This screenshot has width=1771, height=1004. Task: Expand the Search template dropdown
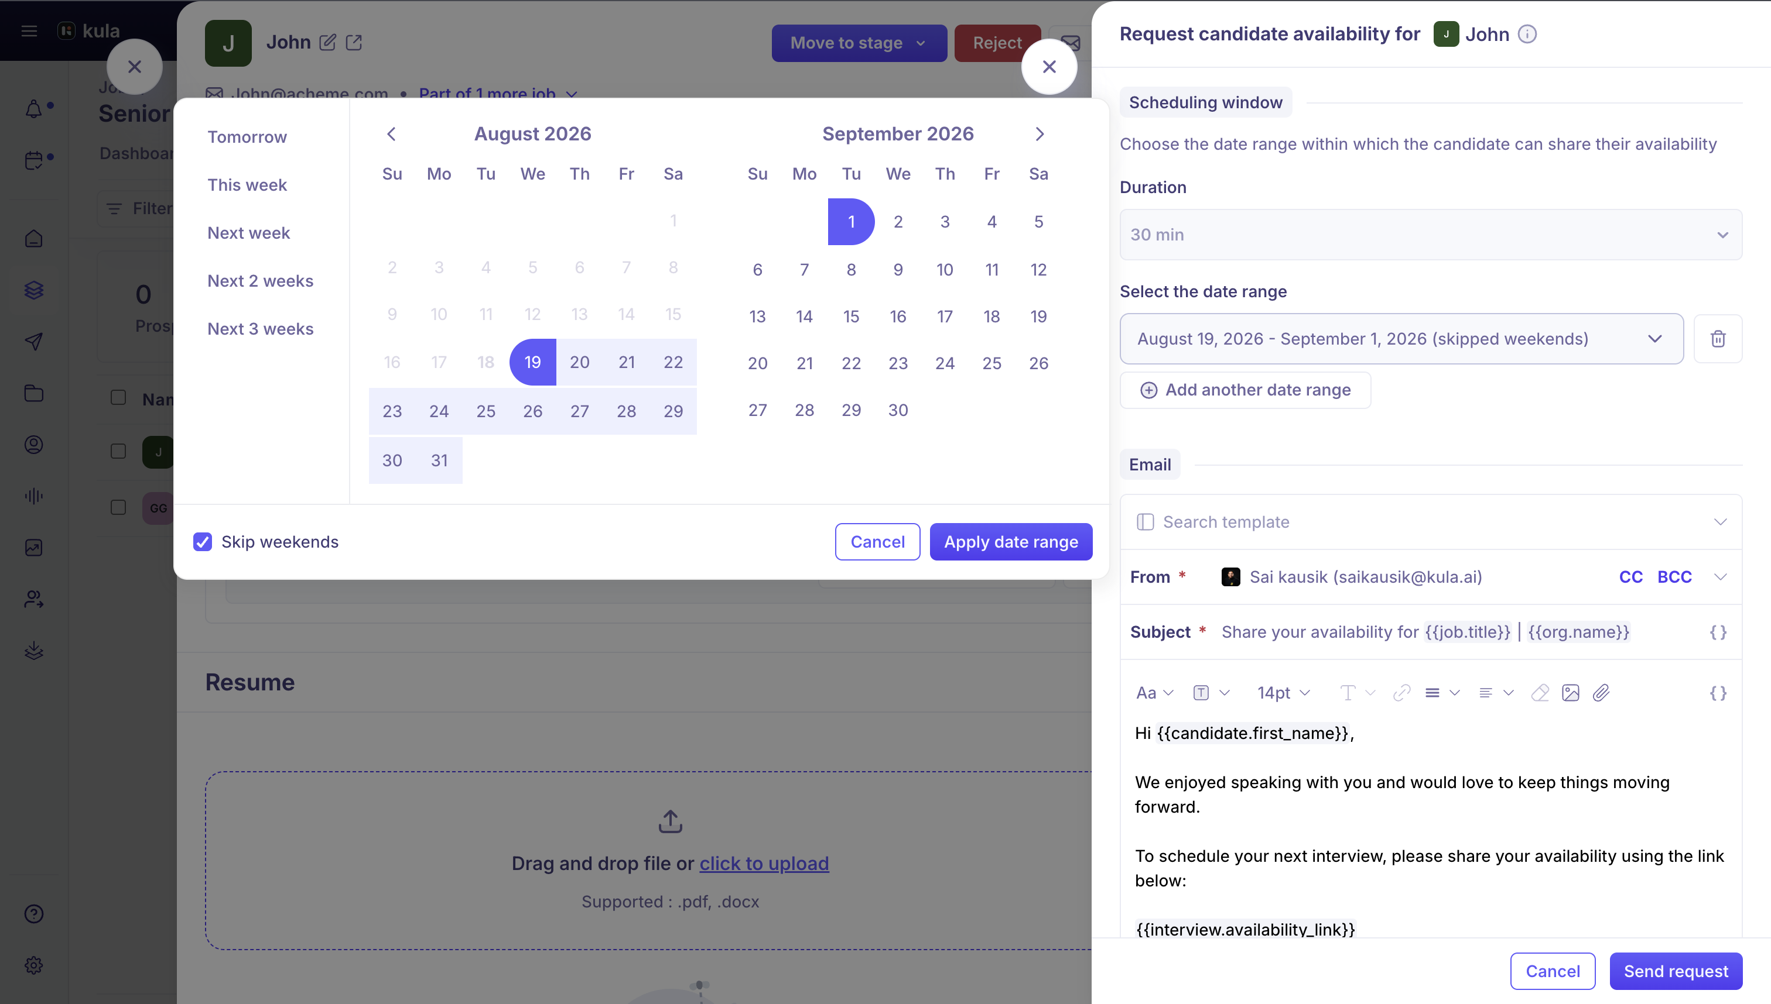pos(1430,522)
